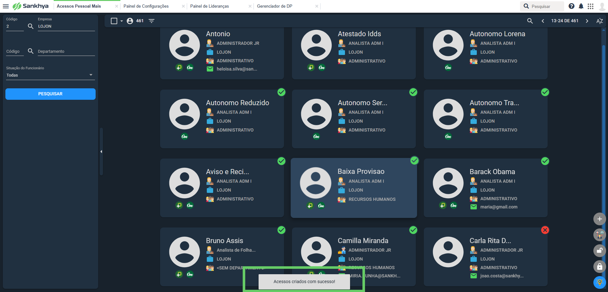Click the closed padlock floating button
Image resolution: width=608 pixels, height=292 pixels.
click(x=599, y=266)
